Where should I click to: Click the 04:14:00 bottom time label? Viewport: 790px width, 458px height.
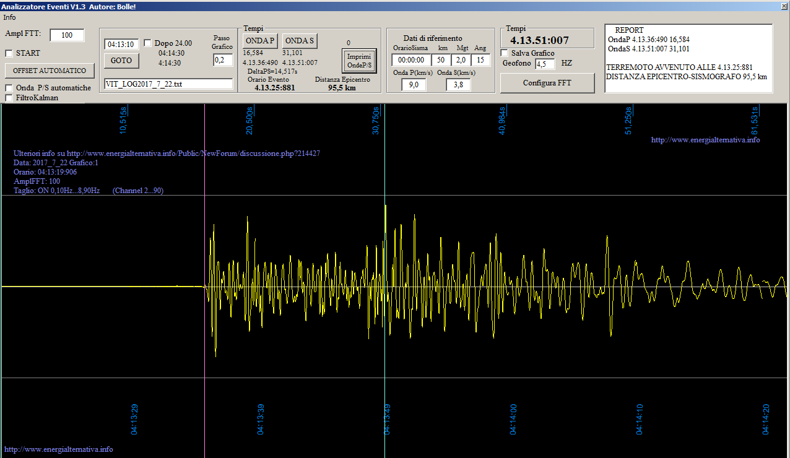513,419
